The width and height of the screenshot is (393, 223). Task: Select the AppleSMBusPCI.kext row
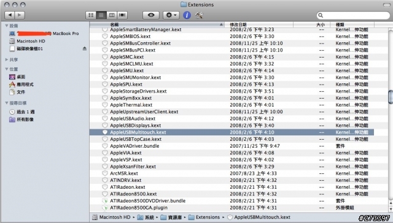pos(232,50)
